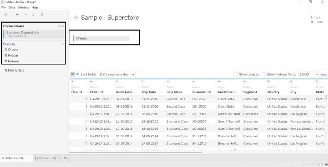The image size is (328, 167).
Task: Click the Segment Abc type icon
Action: point(245,82)
